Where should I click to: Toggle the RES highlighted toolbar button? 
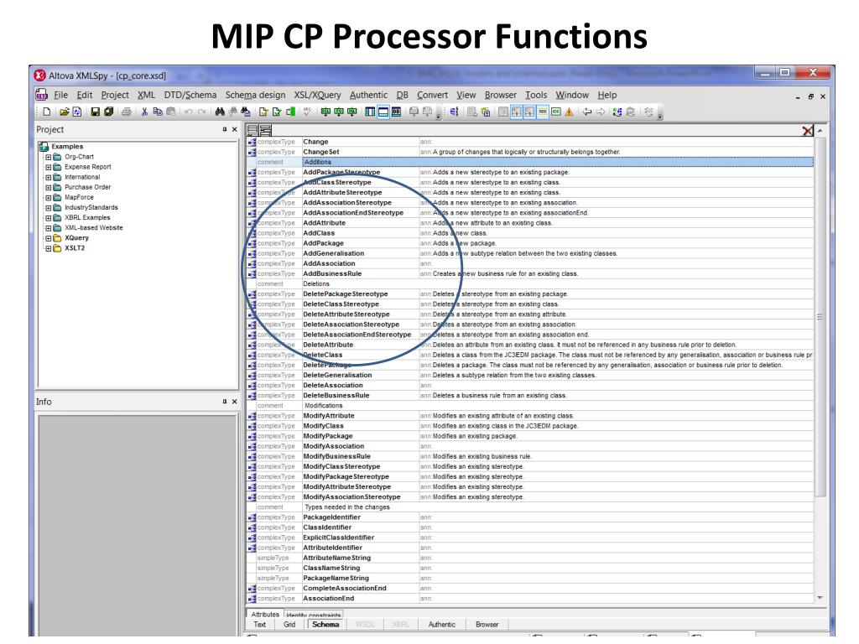pos(543,112)
